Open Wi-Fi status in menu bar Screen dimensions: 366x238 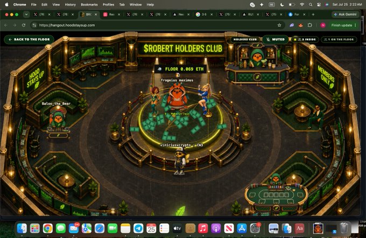coord(302,4)
